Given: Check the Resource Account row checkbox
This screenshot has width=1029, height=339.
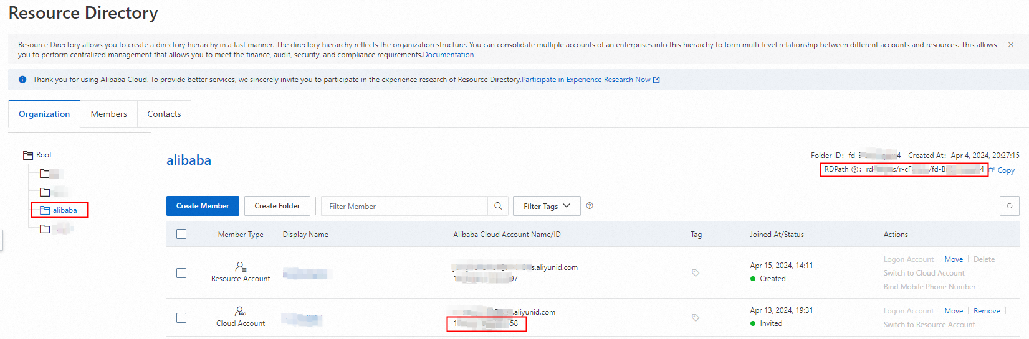Looking at the screenshot, I should [x=181, y=273].
